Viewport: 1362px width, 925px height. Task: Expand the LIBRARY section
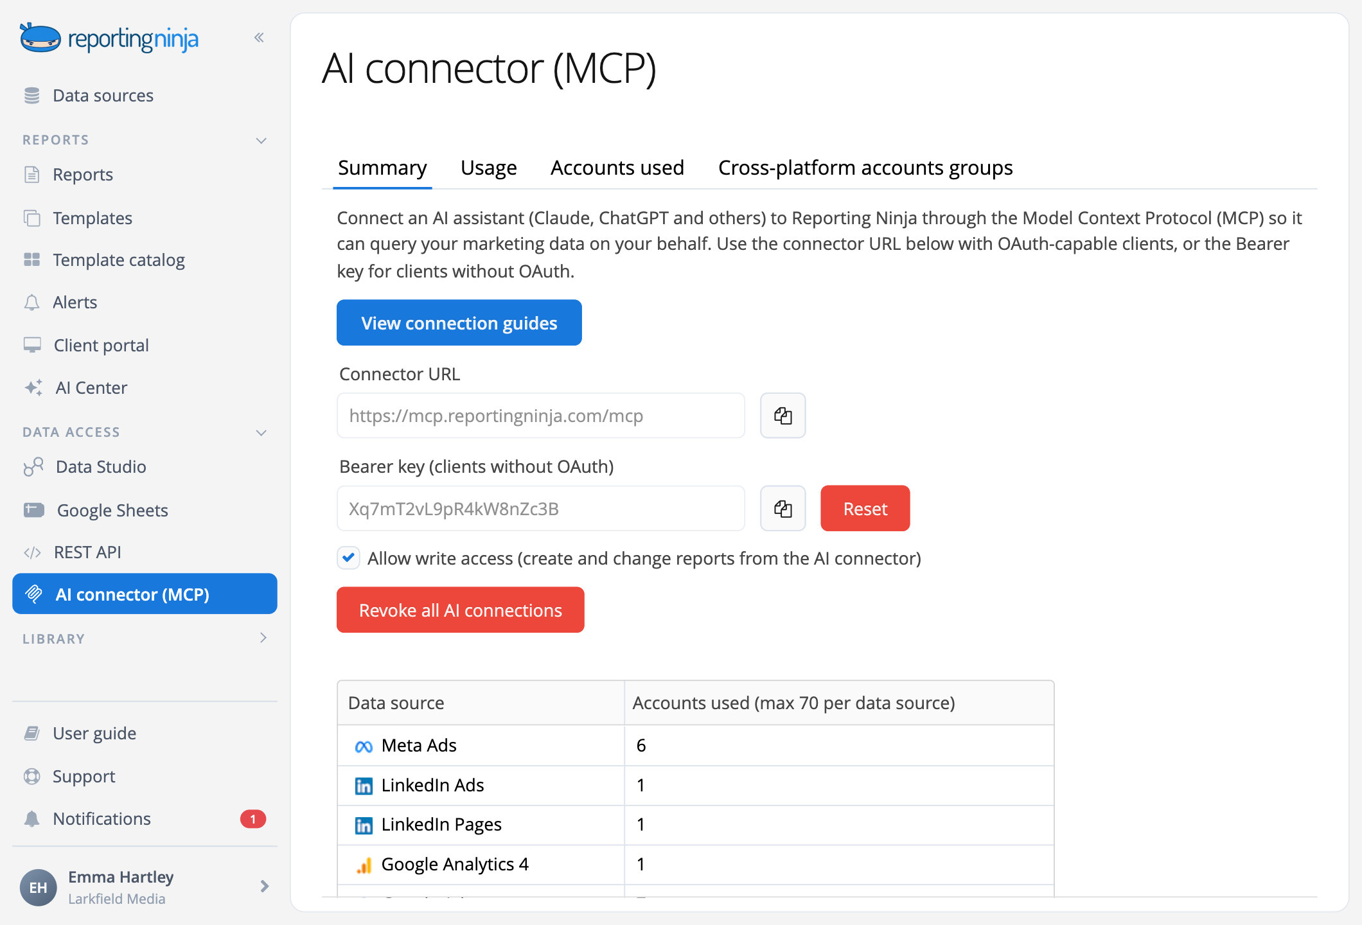point(263,639)
